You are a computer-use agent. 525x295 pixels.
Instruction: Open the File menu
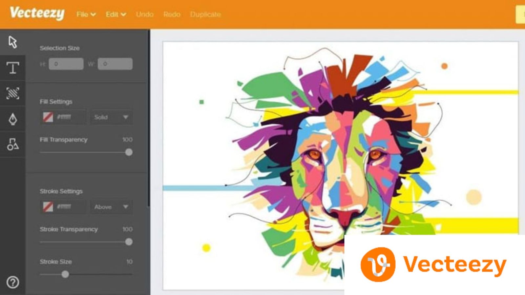coord(83,14)
